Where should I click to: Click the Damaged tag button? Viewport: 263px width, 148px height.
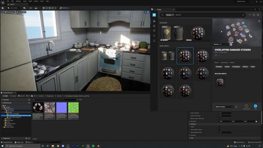point(219,67)
